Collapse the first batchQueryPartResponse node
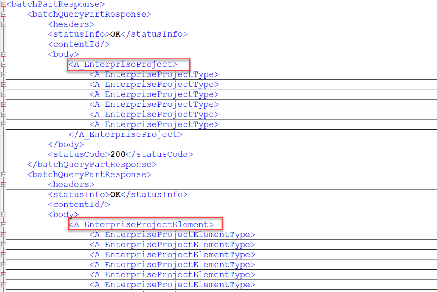 (x=3, y=14)
